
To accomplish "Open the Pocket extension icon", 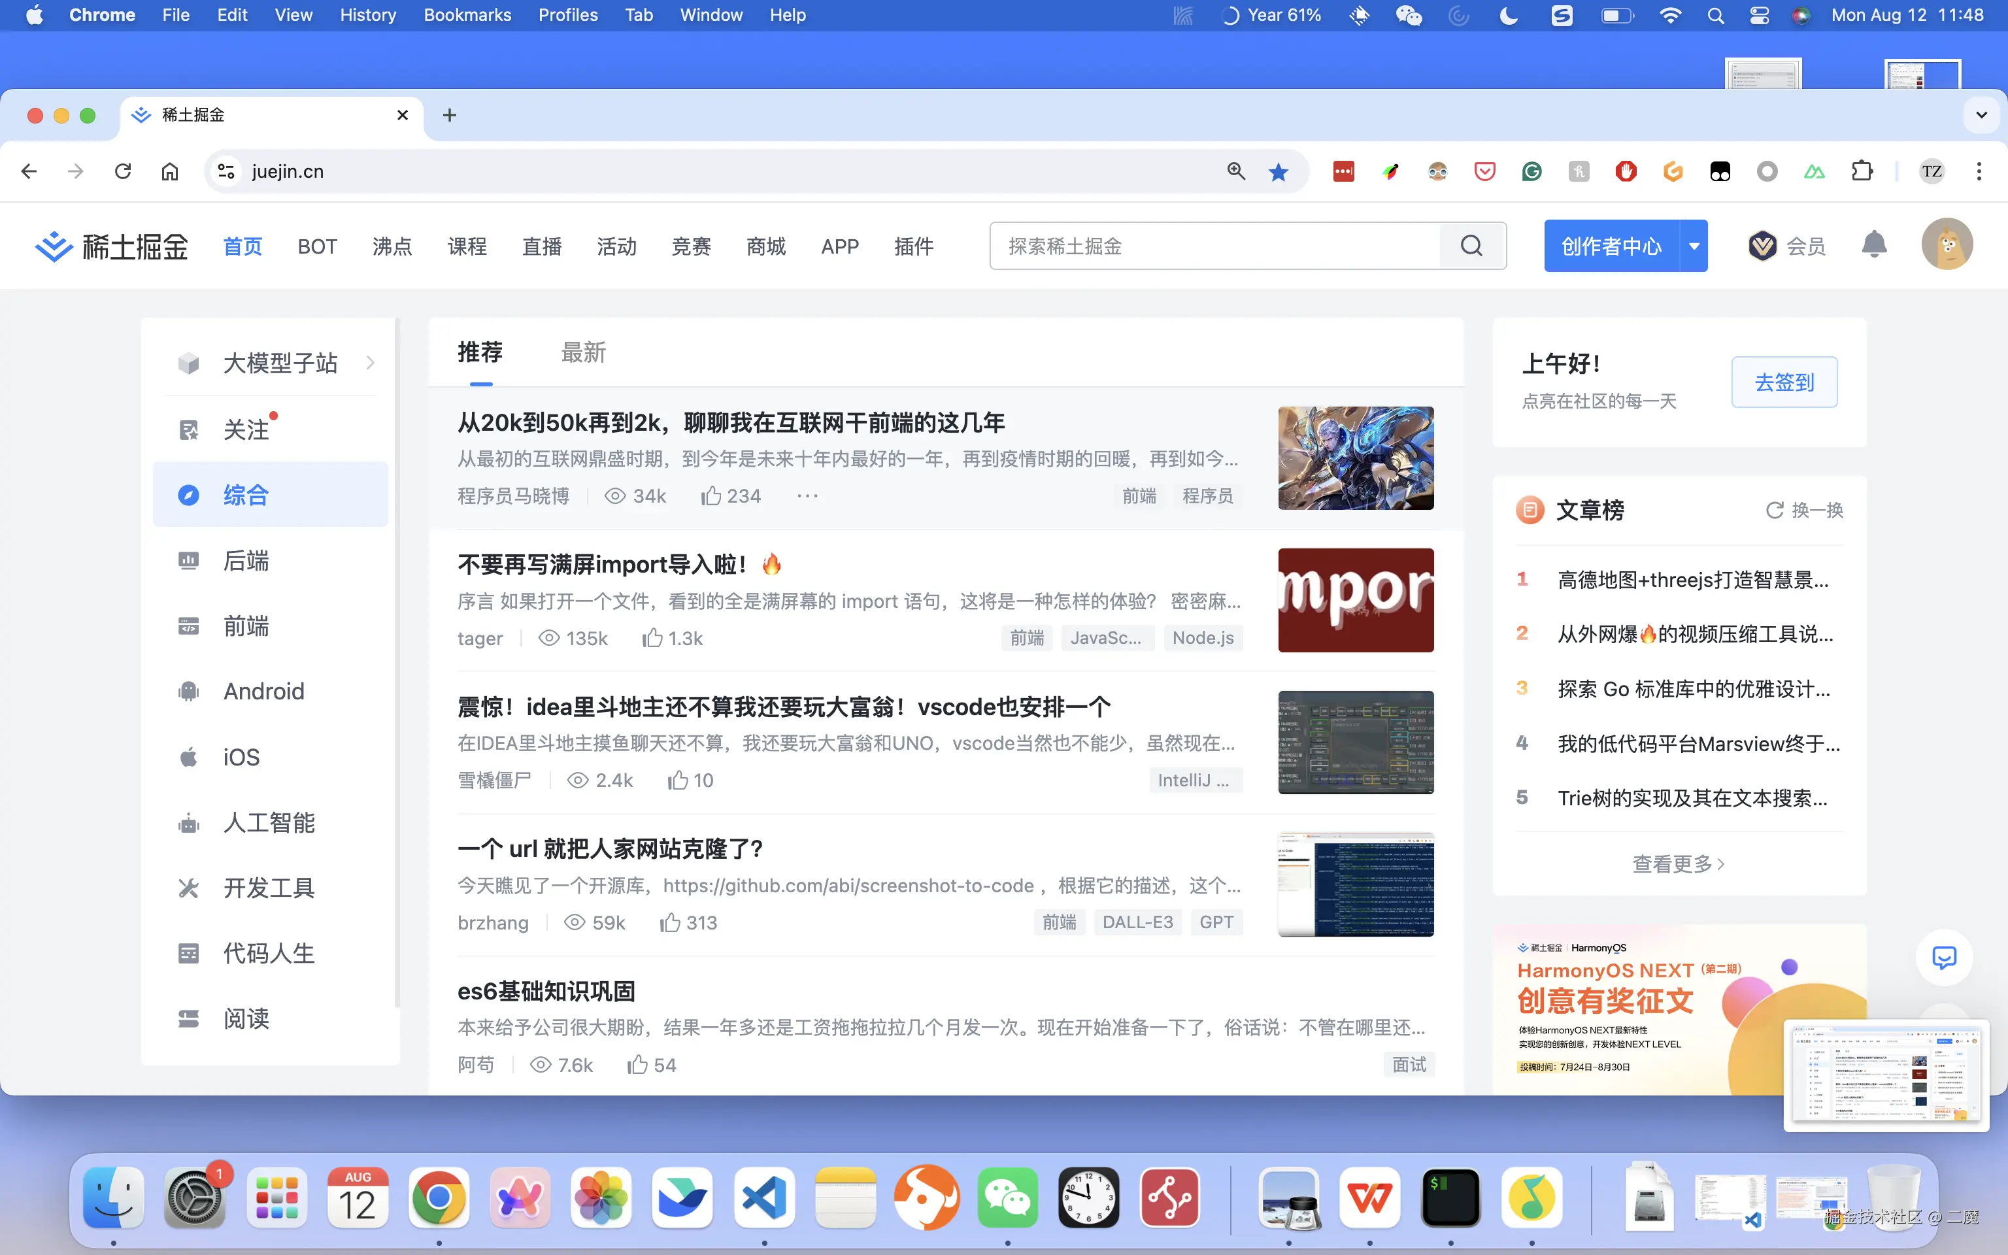I will coord(1484,171).
